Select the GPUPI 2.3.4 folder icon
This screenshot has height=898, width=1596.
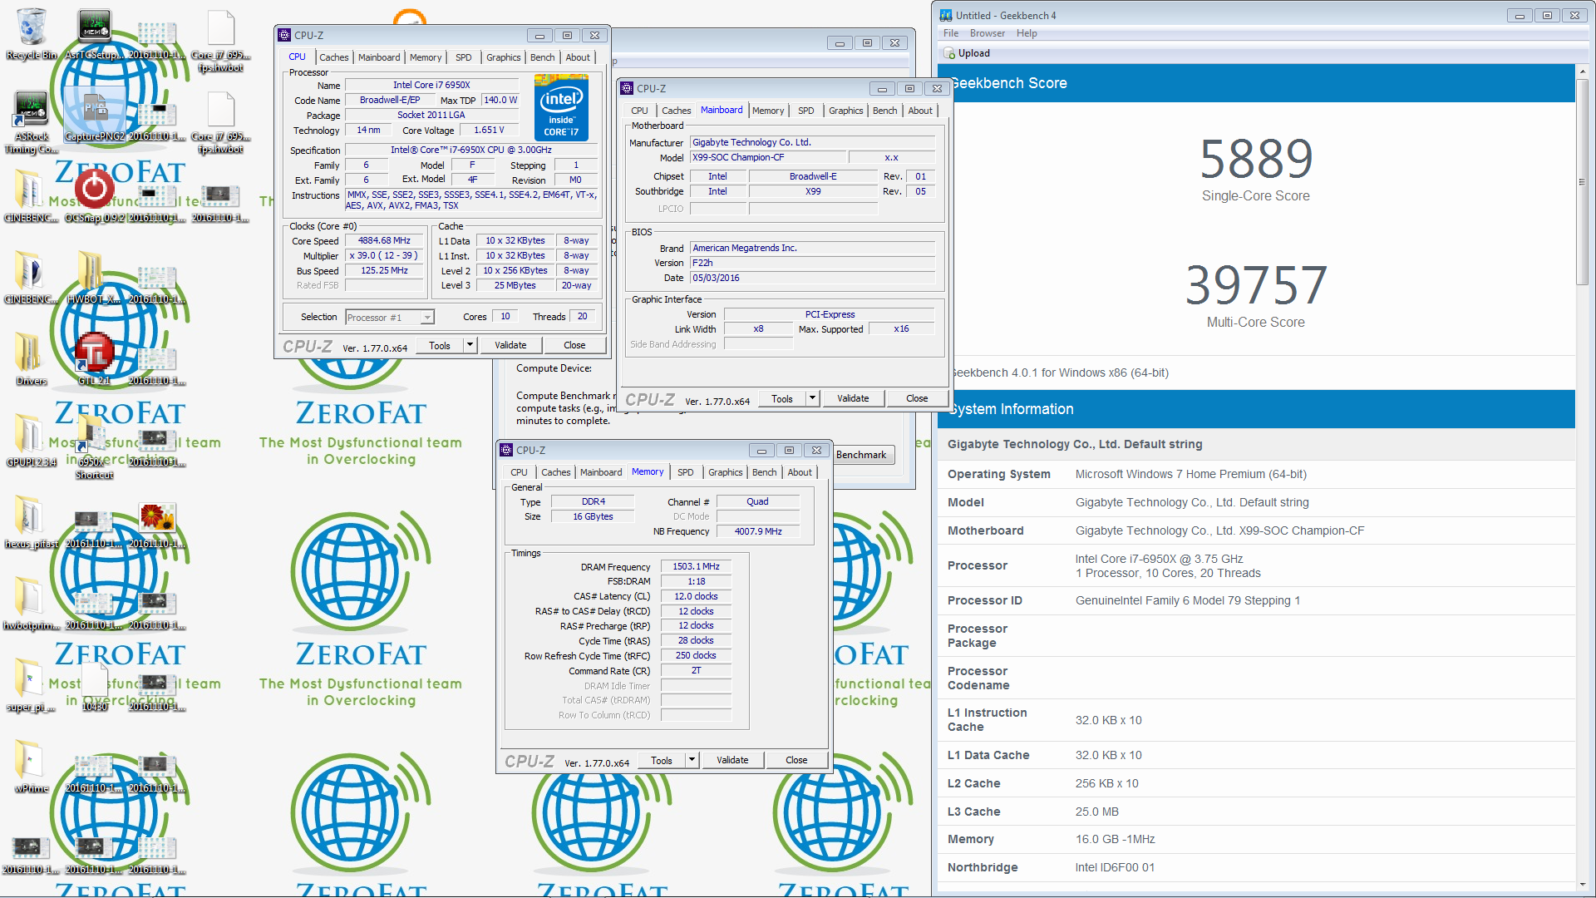coord(28,434)
